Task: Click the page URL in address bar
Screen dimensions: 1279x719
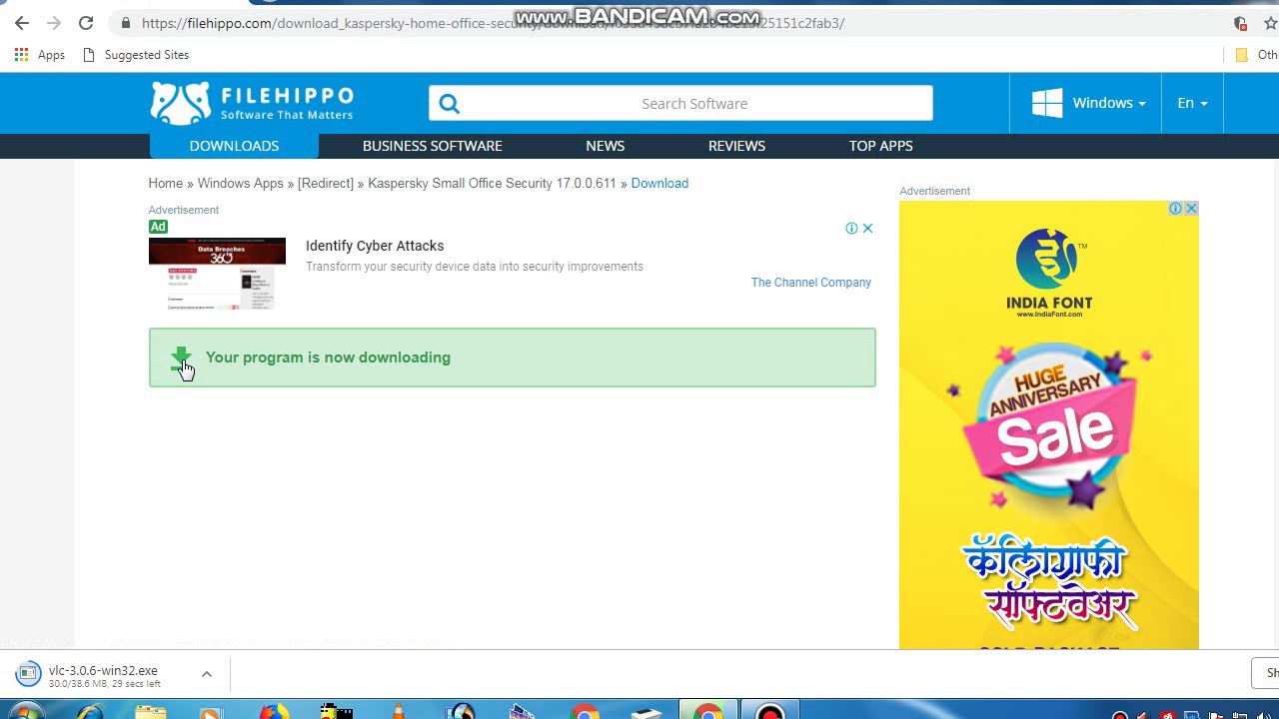Action: 493,23
